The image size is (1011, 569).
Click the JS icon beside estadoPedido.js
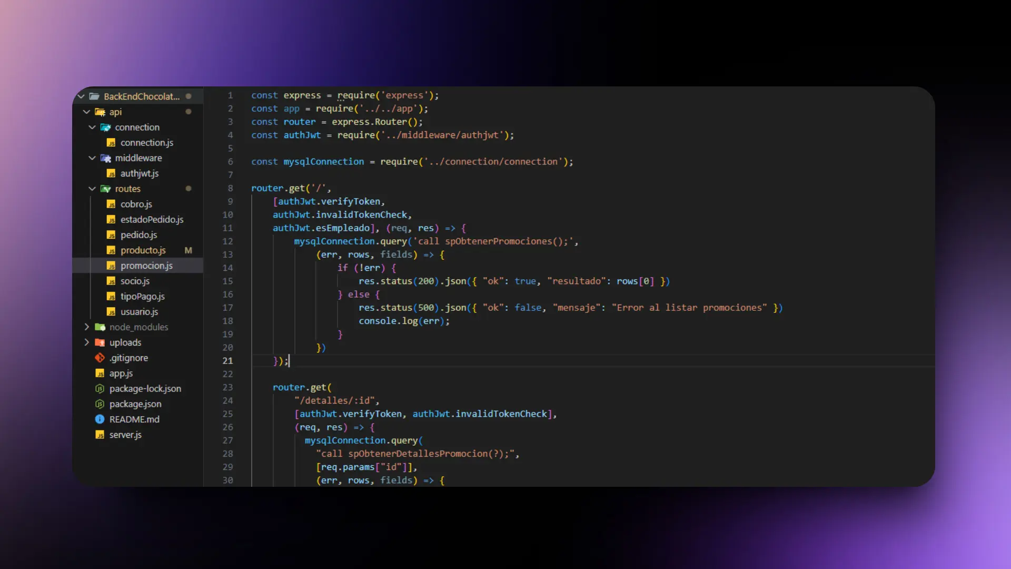pos(111,219)
